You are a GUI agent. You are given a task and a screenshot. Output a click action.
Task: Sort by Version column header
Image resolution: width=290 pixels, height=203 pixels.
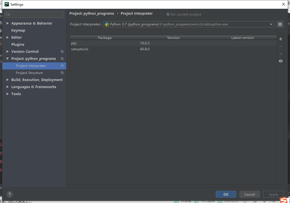pyautogui.click(x=173, y=38)
